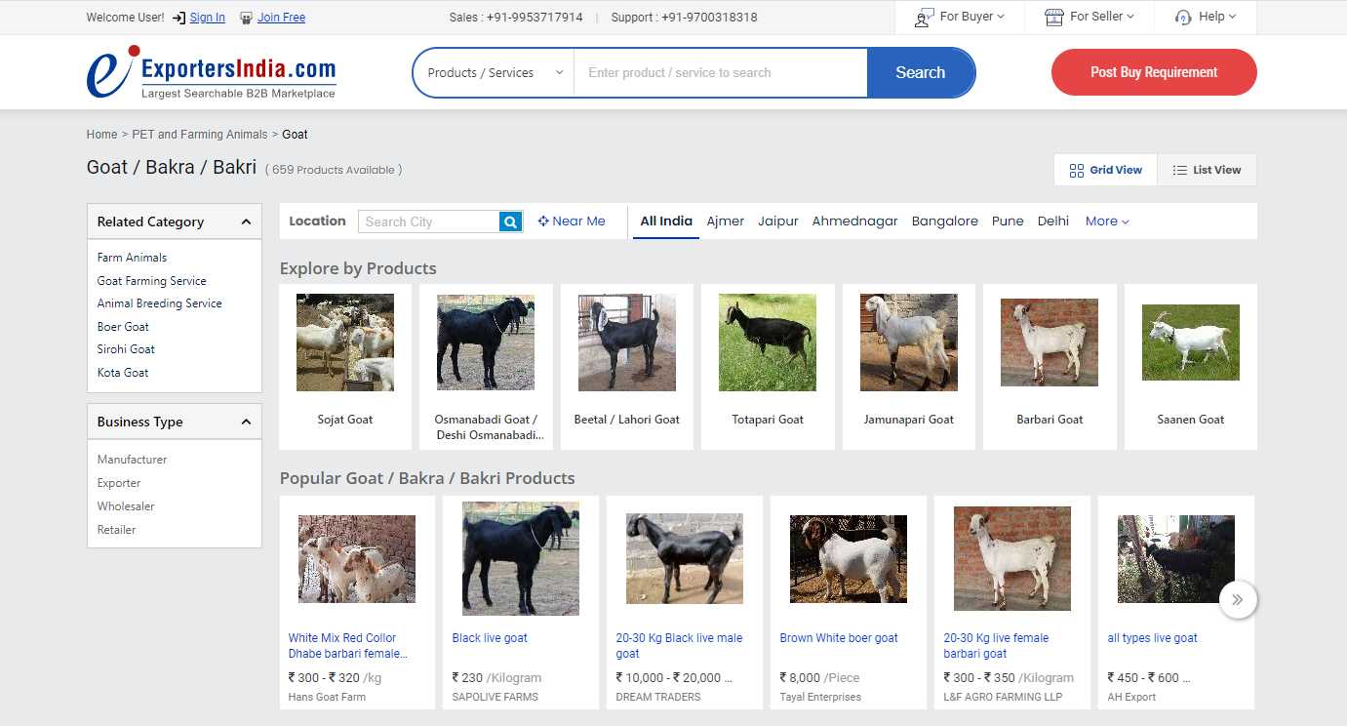Click the List View icon
Screen dimensions: 1347x726
pos(1179,170)
